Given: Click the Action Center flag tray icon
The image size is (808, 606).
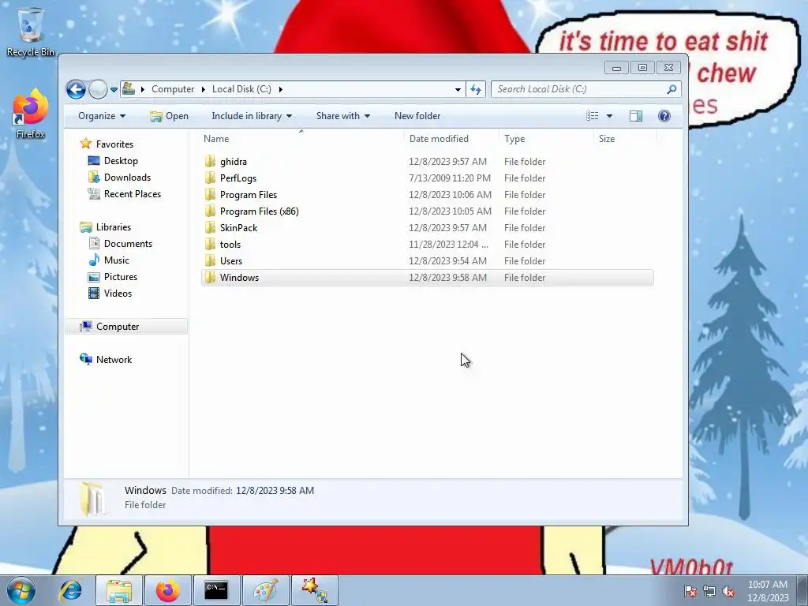Looking at the screenshot, I should pos(690,591).
